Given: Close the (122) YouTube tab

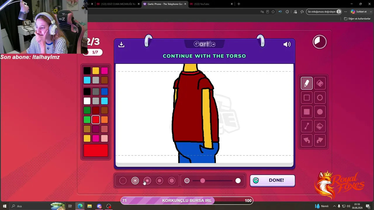Looking at the screenshot, I should 232,4.
